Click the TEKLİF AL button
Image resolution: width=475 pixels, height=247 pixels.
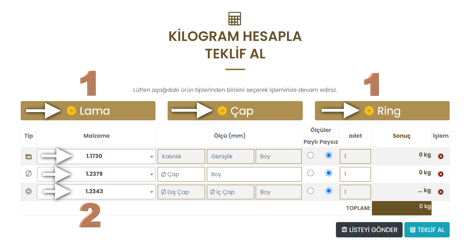click(x=427, y=230)
